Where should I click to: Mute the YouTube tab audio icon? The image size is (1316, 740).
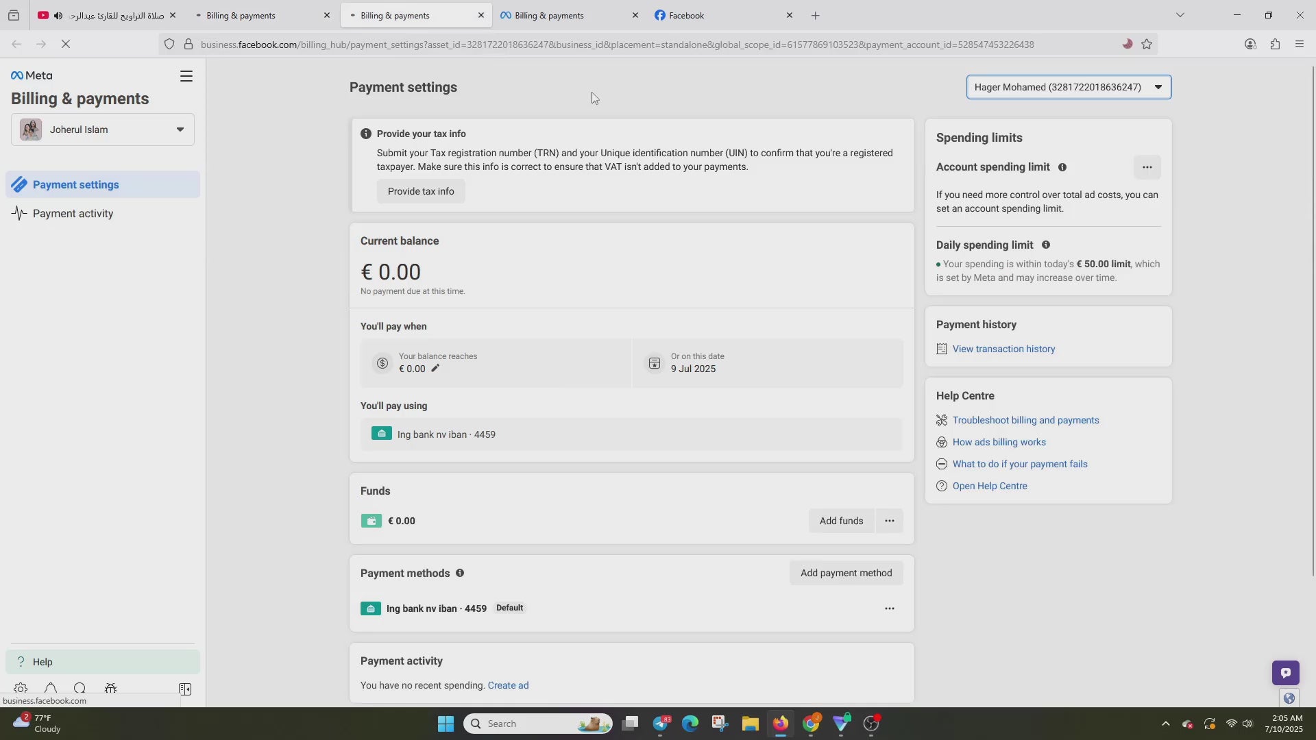click(58, 15)
